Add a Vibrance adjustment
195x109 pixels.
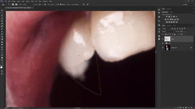(x=176, y=17)
